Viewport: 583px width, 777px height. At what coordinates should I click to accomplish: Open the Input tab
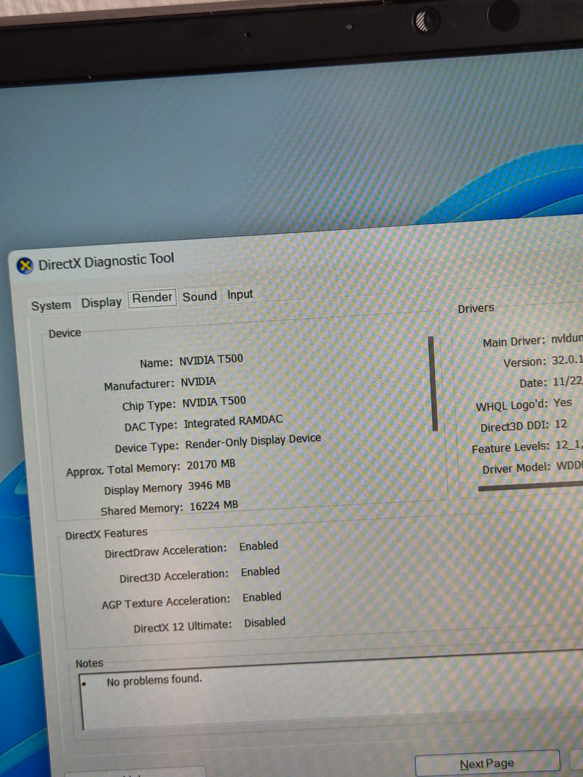[240, 294]
